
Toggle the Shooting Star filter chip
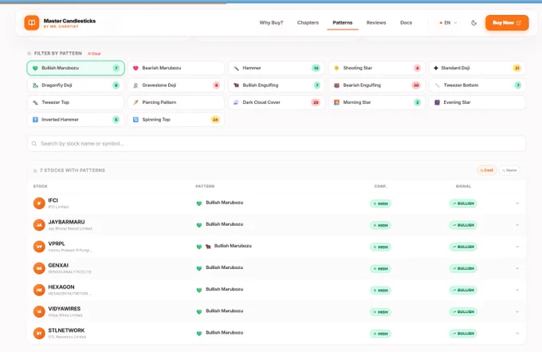tap(377, 68)
